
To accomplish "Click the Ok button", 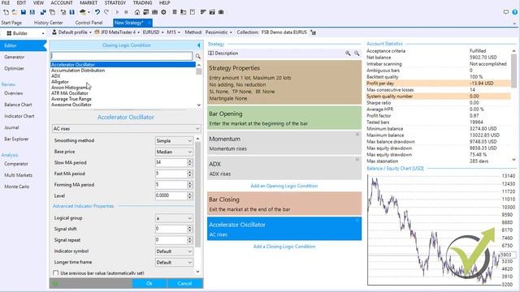I will pyautogui.click(x=149, y=283).
